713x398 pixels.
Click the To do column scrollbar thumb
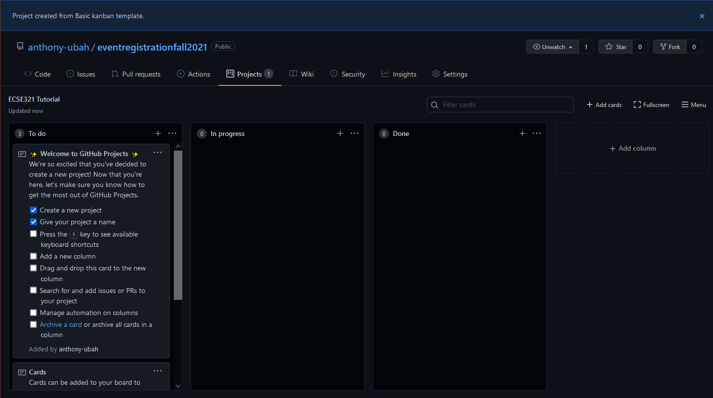click(x=178, y=225)
